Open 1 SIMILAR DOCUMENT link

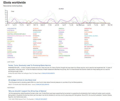point(41,99)
